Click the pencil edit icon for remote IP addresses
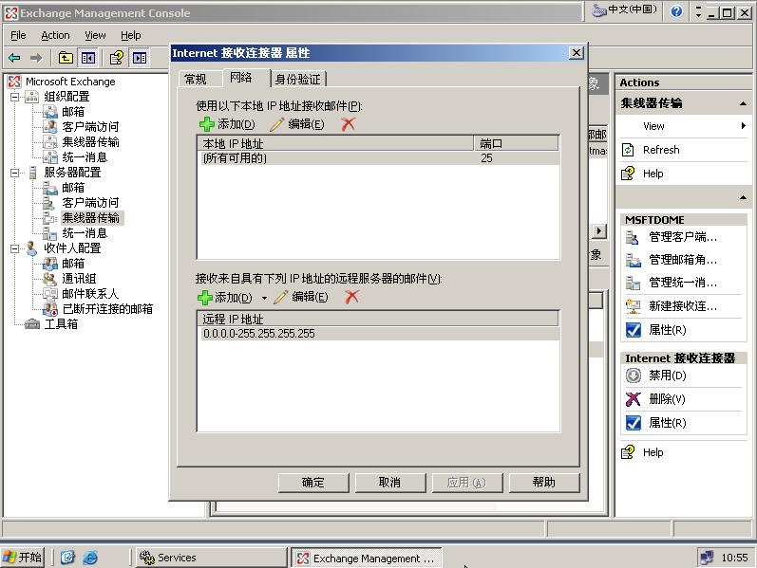 (x=281, y=297)
